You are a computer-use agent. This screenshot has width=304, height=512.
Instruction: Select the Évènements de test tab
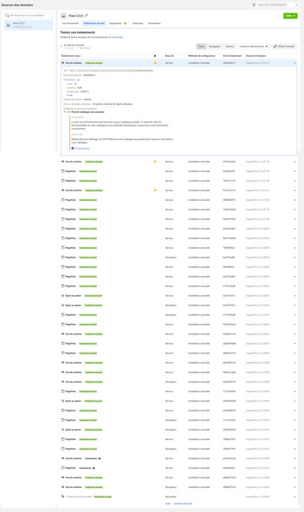94,23
